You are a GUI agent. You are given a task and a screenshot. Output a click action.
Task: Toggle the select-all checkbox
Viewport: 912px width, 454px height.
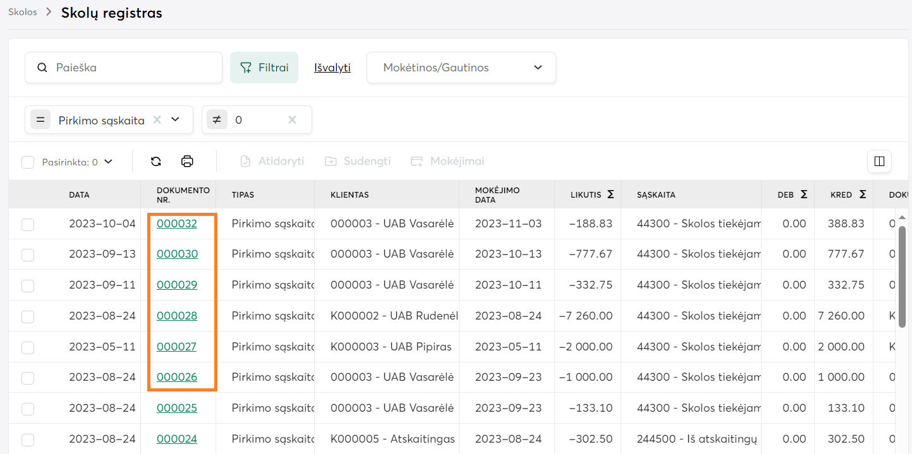(x=28, y=162)
